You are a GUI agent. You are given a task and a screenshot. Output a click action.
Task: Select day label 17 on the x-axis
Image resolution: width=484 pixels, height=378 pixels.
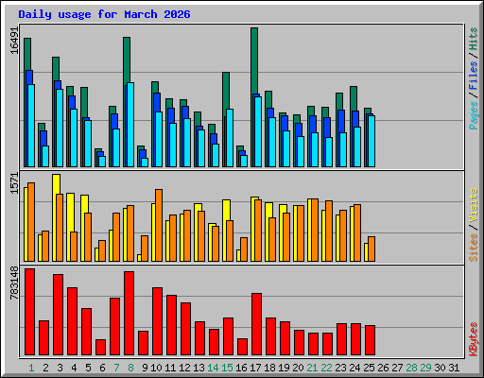pos(255,368)
